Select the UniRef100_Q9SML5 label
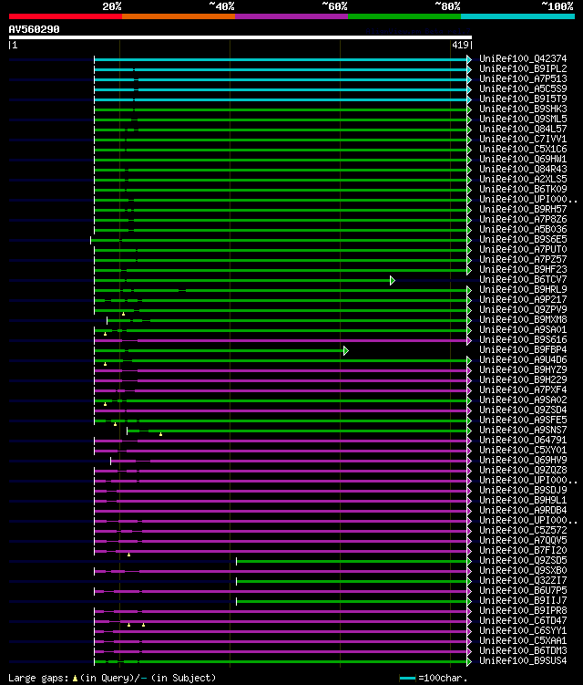The image size is (583, 685). pos(523,119)
